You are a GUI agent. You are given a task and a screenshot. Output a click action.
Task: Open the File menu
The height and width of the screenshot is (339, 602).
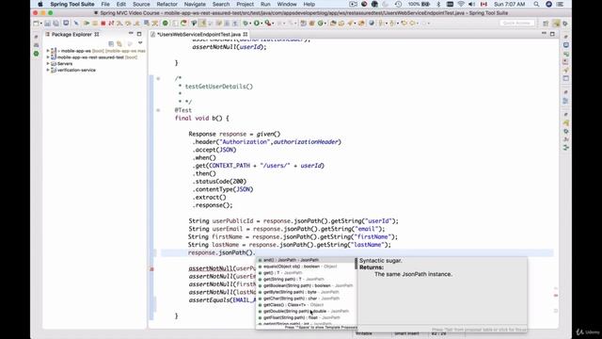[x=105, y=4]
